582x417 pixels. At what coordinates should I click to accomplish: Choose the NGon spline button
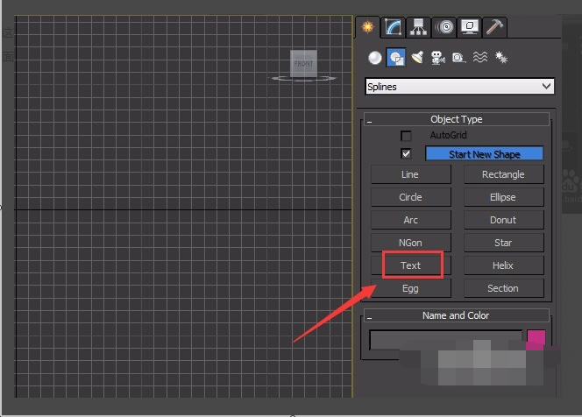(x=411, y=243)
